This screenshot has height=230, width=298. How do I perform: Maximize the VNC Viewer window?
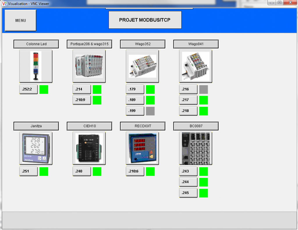pos(280,2)
